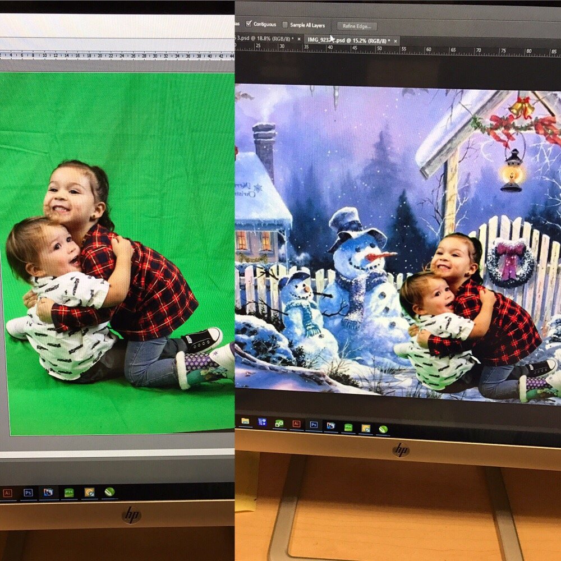The height and width of the screenshot is (561, 561).
Task: Open the green PH app on left taskbar
Action: [x=69, y=493]
